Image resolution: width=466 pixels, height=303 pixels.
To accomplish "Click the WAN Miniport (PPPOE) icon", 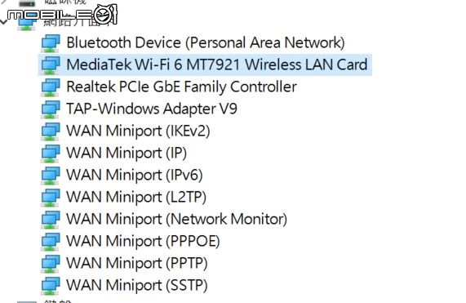I will (51, 241).
